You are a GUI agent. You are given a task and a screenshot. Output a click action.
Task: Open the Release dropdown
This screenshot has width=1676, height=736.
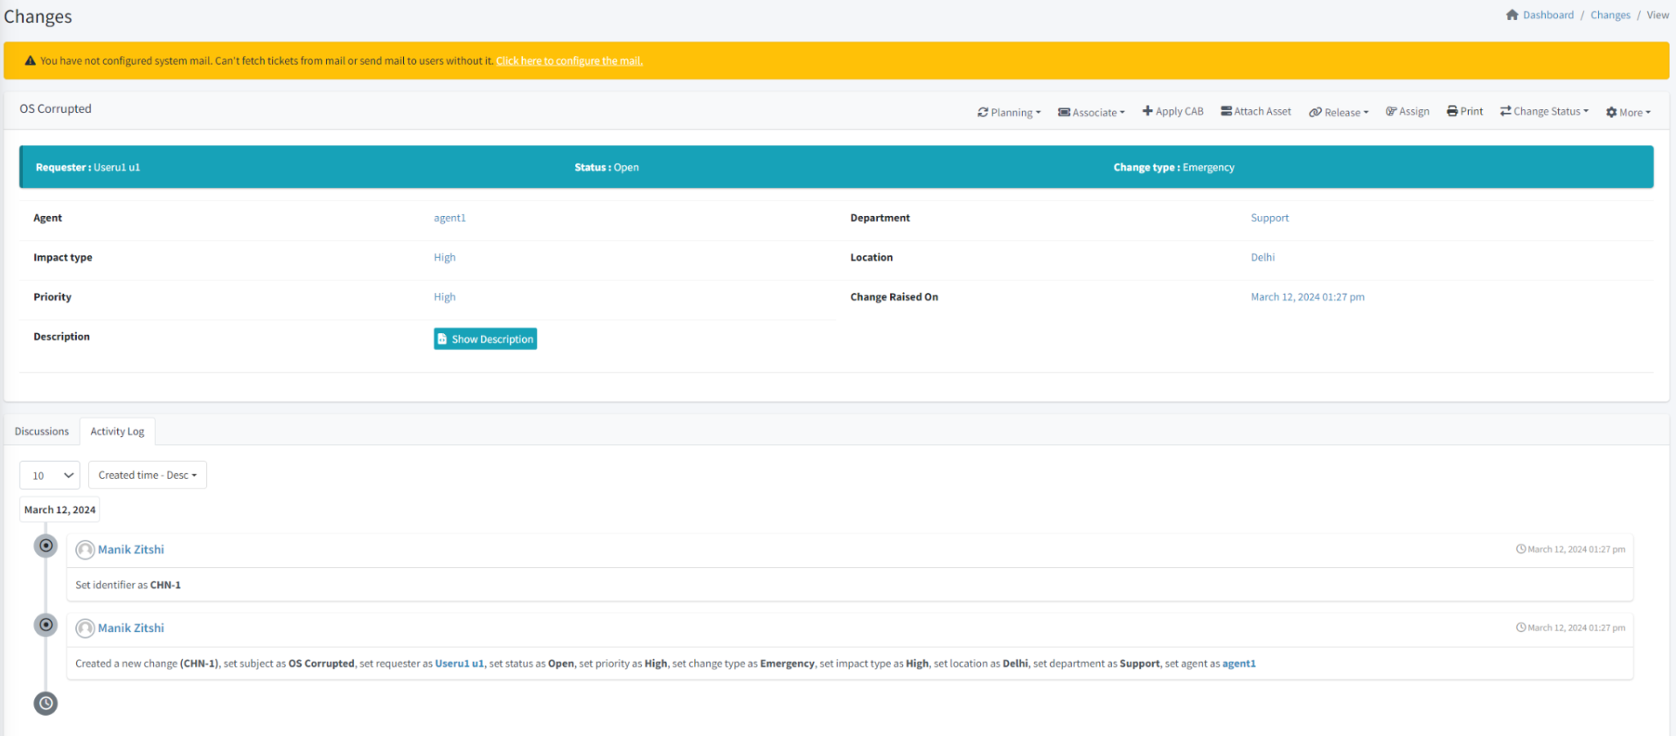tap(1339, 112)
